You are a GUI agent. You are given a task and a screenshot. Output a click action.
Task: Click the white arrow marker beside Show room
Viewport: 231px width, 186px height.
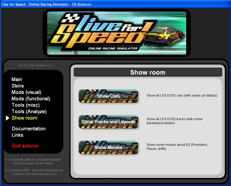[8, 118]
